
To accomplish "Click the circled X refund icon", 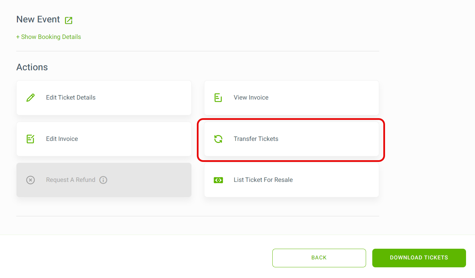I will [x=31, y=180].
